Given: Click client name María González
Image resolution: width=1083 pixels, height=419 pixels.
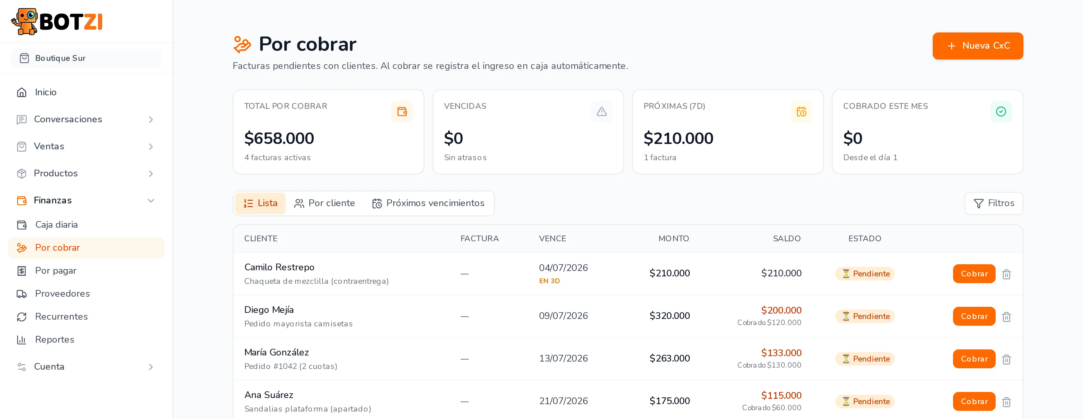Looking at the screenshot, I should coord(277,352).
